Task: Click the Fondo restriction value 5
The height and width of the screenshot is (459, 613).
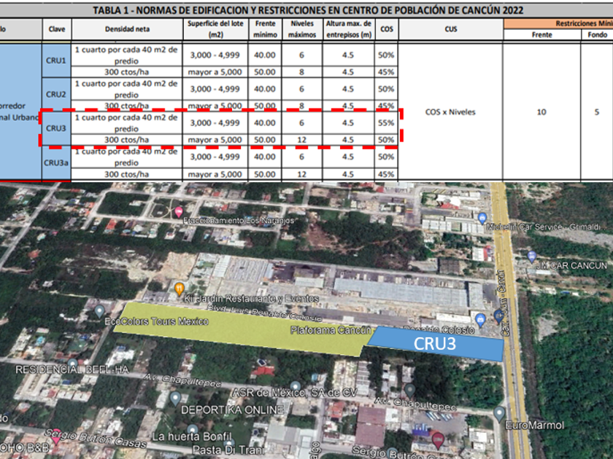Action: tap(597, 112)
